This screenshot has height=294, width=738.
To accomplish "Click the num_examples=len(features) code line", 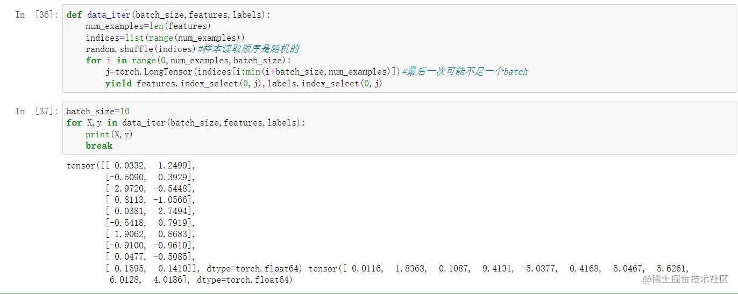I will coord(148,26).
